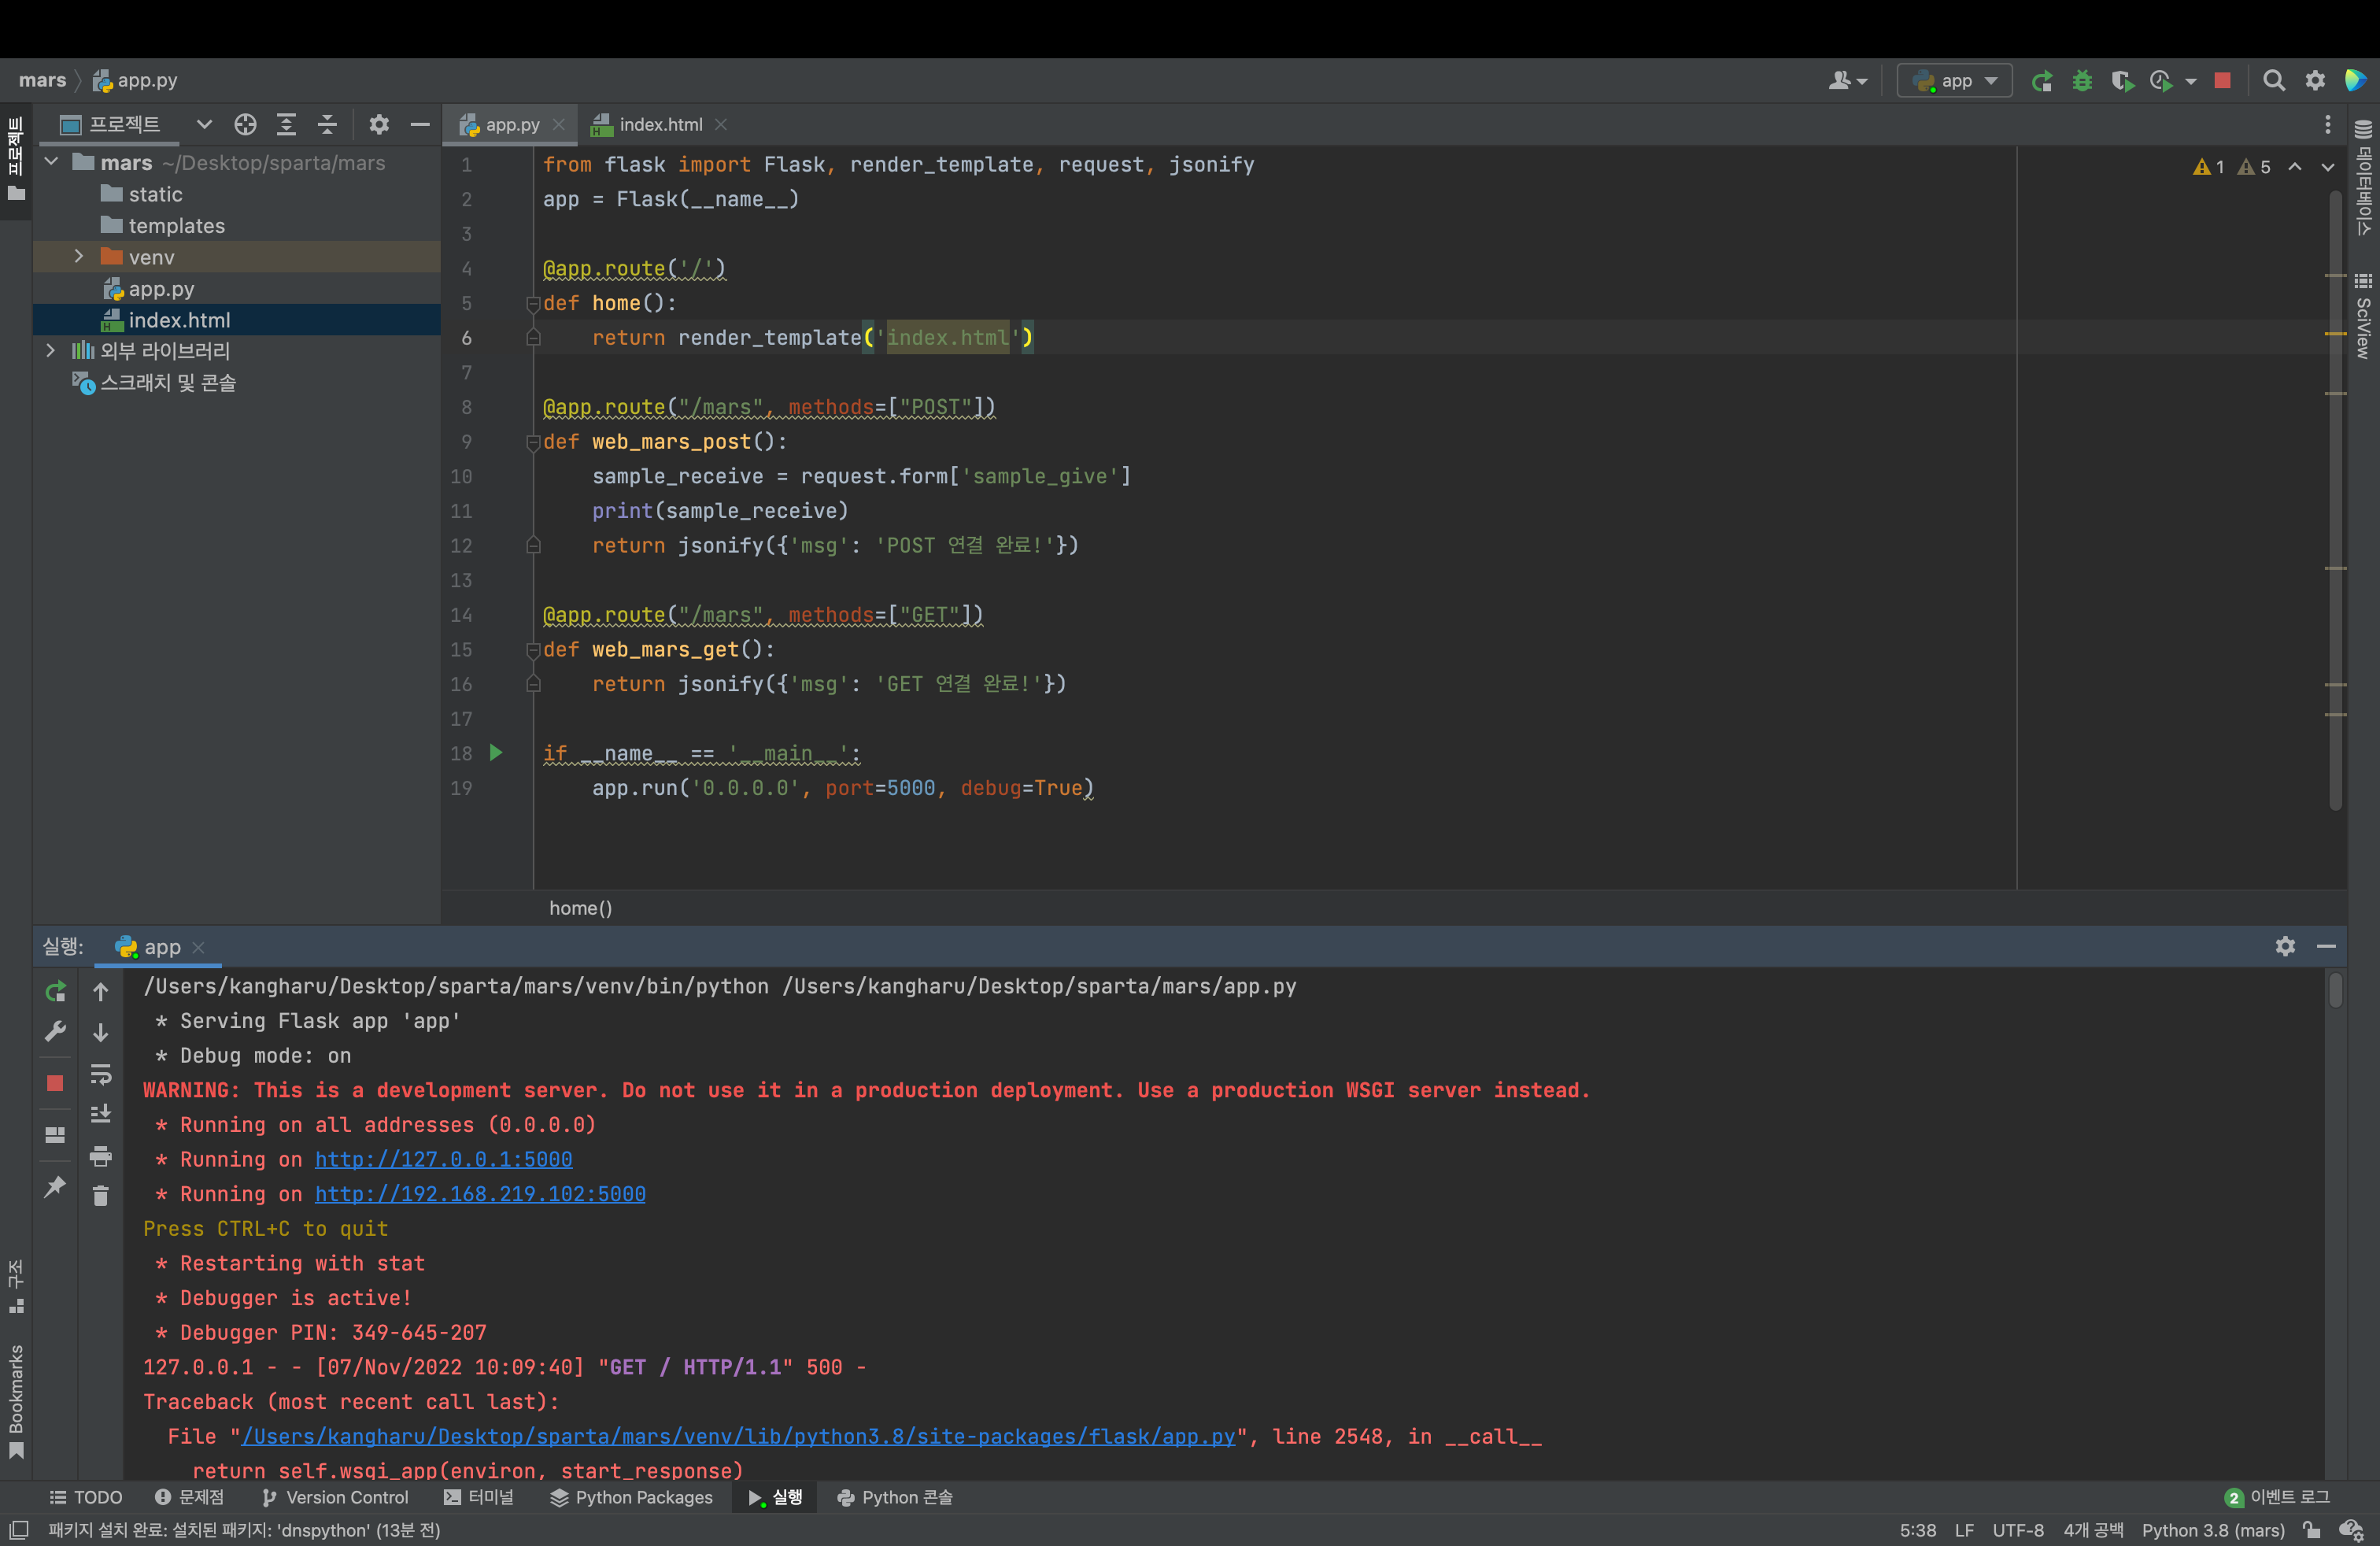2380x1546 pixels.
Task: Rerun the app configuration from top toolbar
Action: pos(2041,81)
